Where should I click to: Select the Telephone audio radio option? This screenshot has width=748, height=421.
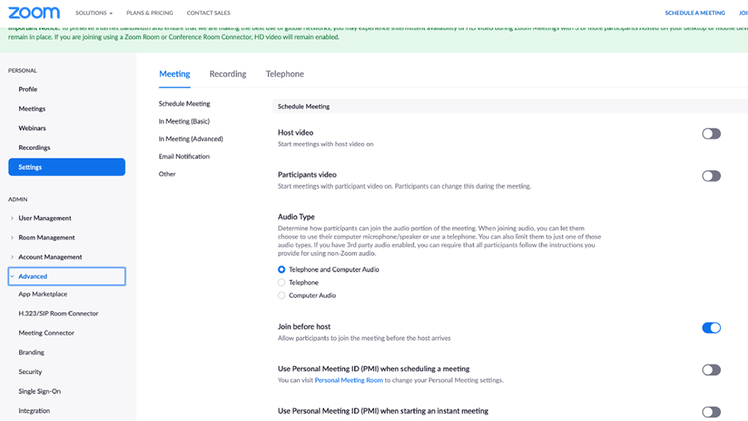282,282
